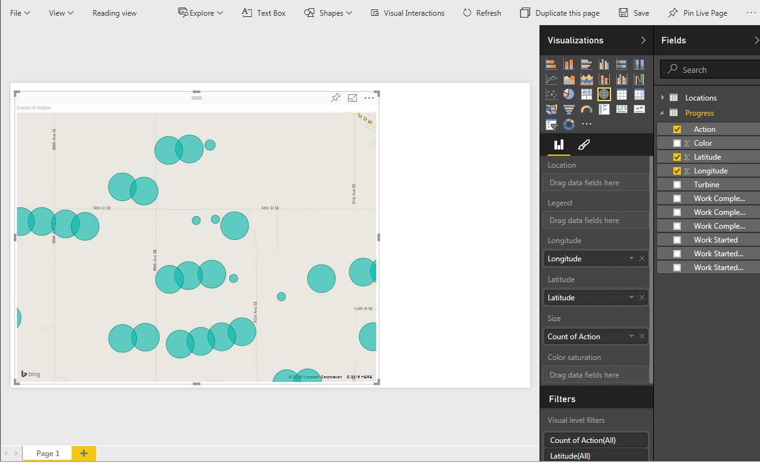The width and height of the screenshot is (760, 463).
Task: Check the Color field
Action: [x=677, y=143]
